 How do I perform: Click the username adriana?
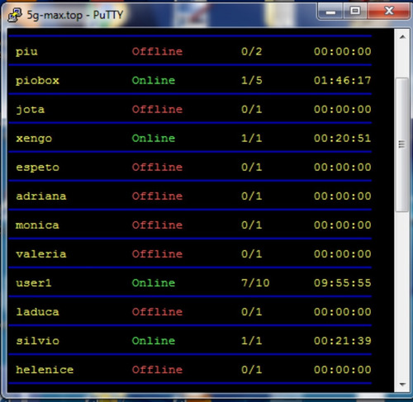(x=41, y=196)
